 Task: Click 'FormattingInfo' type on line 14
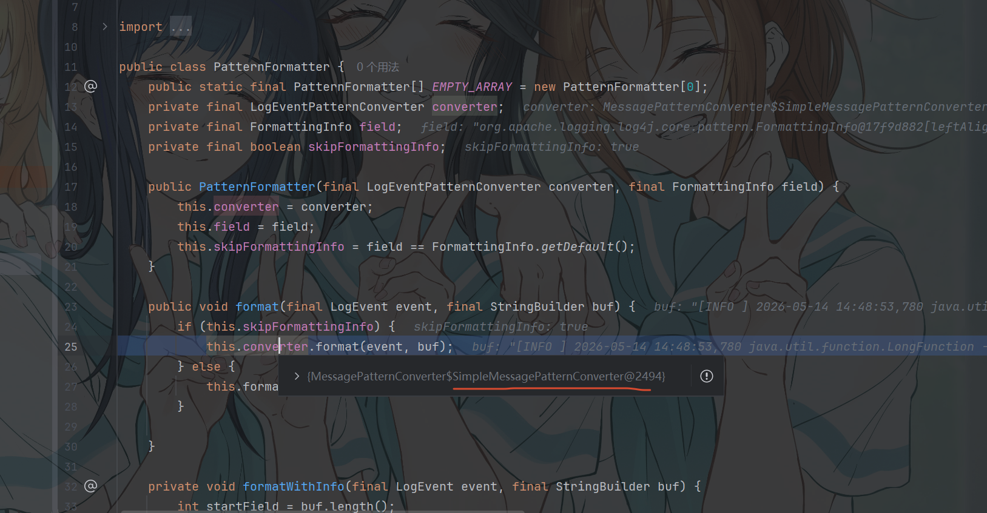tap(301, 127)
